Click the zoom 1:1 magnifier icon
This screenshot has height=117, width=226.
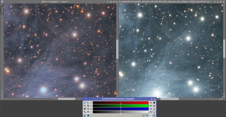(85, 106)
